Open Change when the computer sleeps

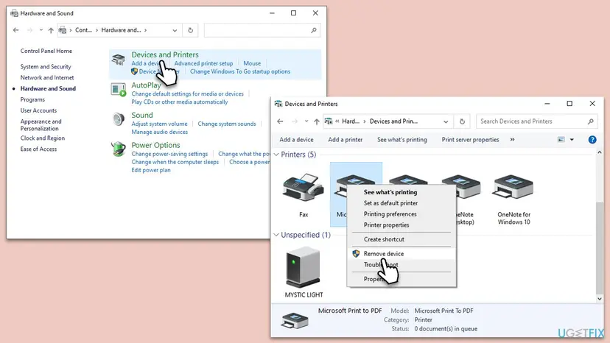point(175,162)
